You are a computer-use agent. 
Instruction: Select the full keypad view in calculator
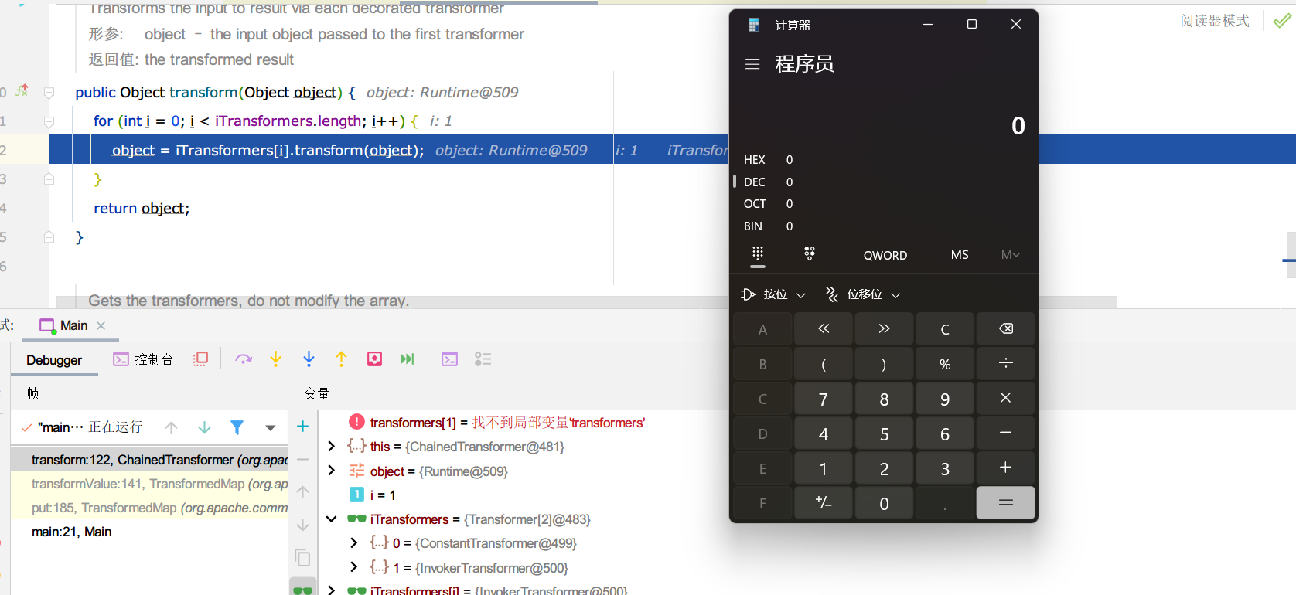coord(758,253)
